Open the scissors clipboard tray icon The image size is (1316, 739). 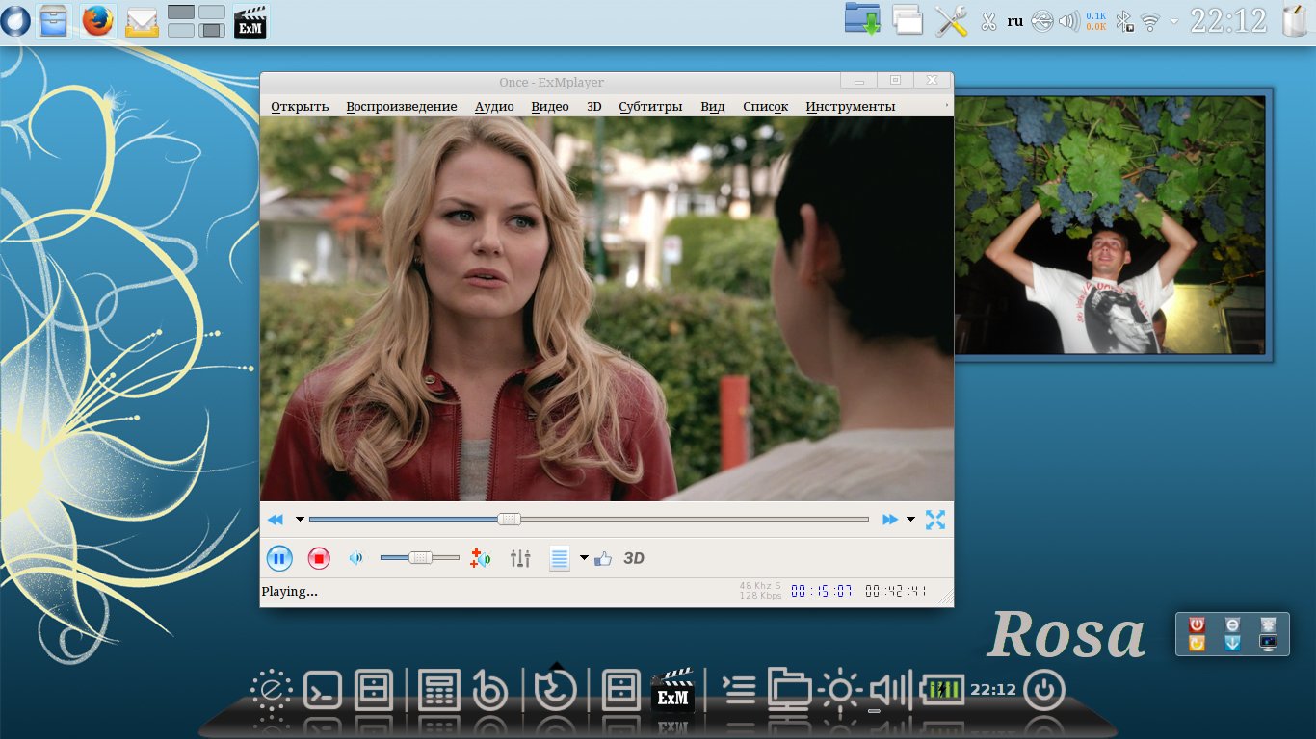coord(987,21)
